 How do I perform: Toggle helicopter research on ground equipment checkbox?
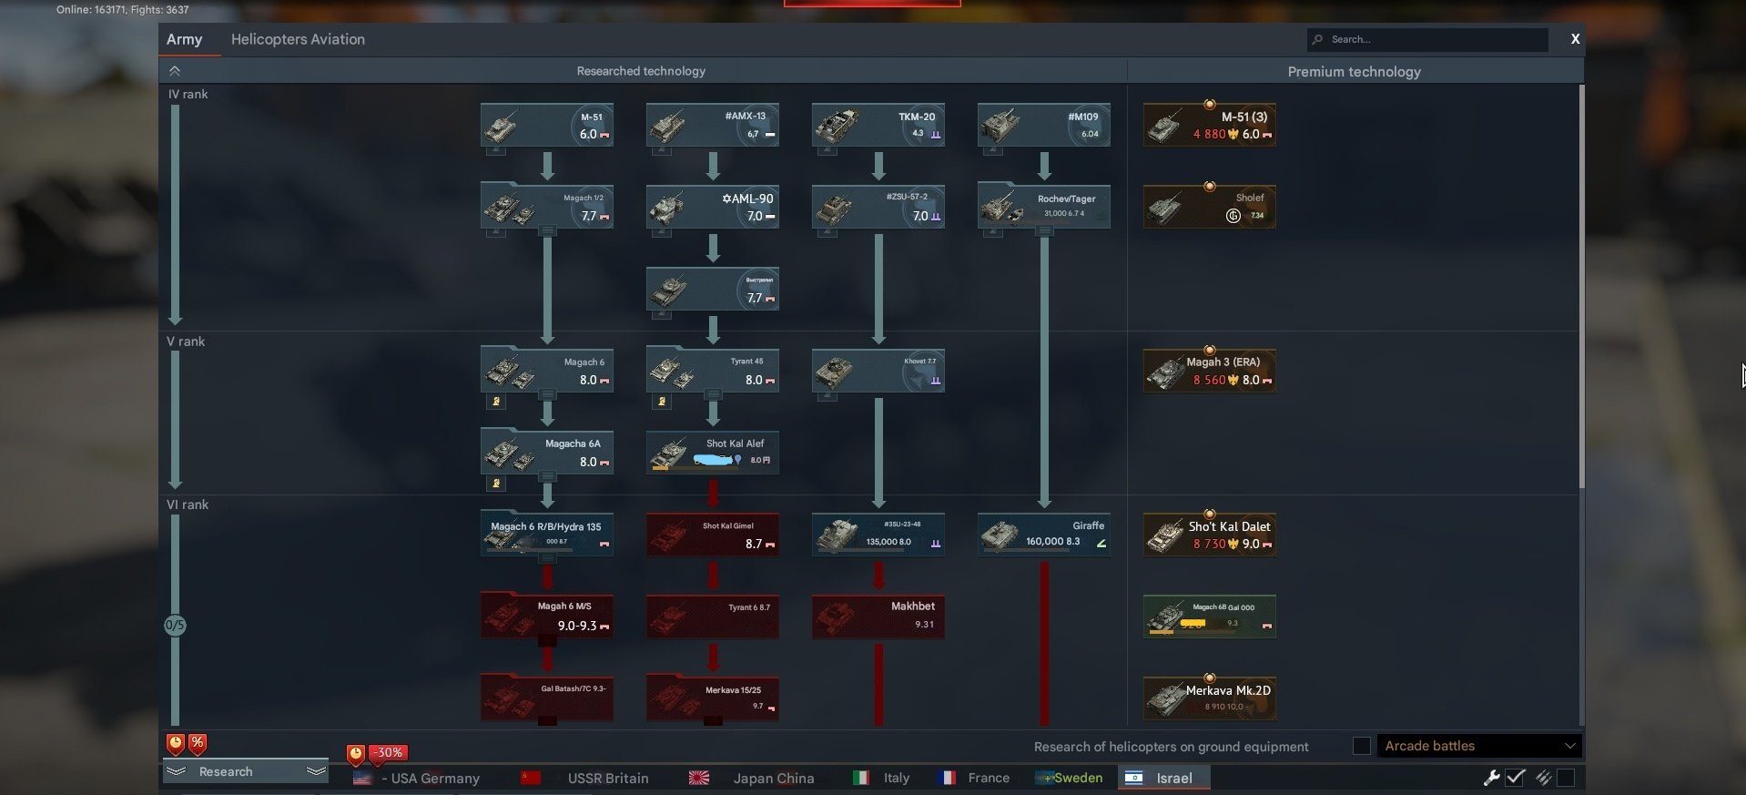pos(1362,746)
